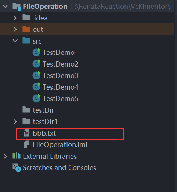Expand the testDir1 folder arrow
Screen dimensions: 177x192
click(x=15, y=121)
